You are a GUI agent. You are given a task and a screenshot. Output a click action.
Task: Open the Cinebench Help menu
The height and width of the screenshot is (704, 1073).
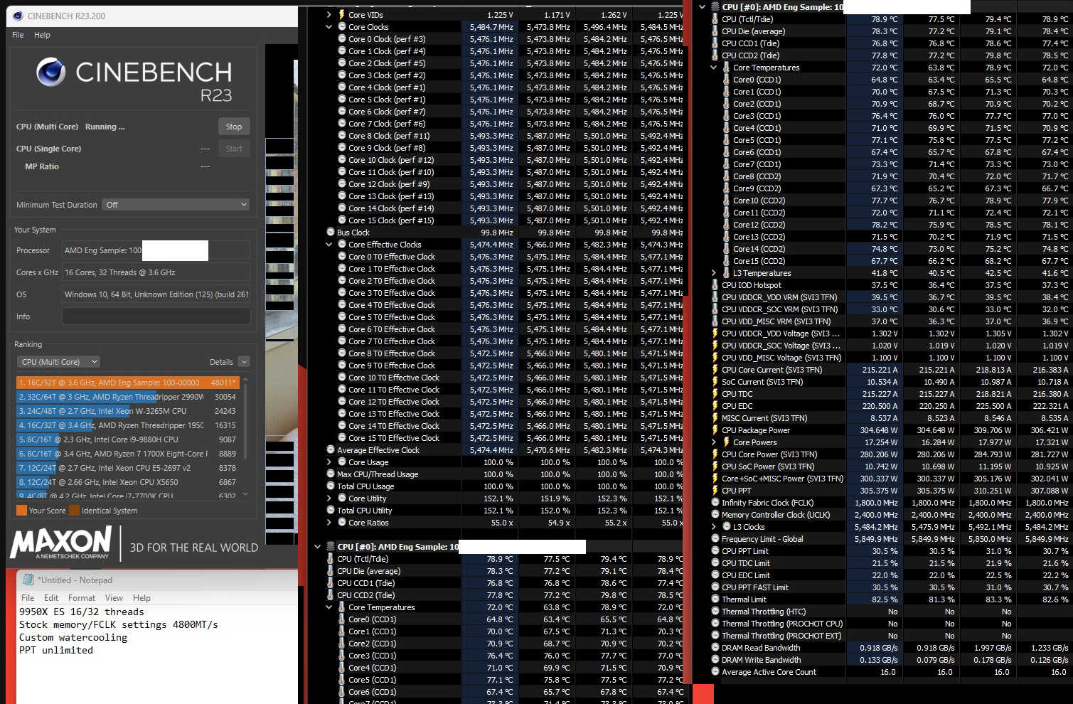pyautogui.click(x=42, y=35)
